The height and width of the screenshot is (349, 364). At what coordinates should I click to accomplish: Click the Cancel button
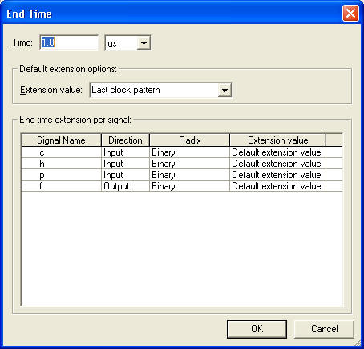(x=324, y=329)
